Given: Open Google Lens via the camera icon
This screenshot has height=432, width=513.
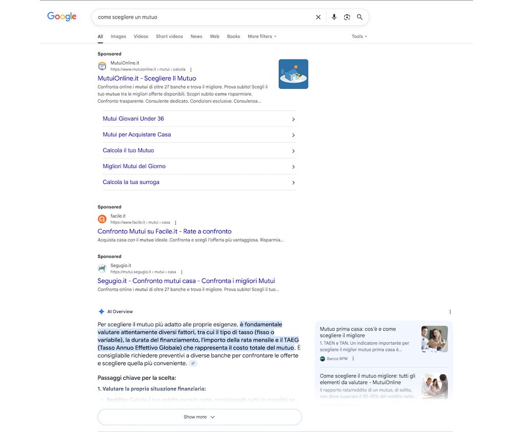Looking at the screenshot, I should pyautogui.click(x=347, y=16).
